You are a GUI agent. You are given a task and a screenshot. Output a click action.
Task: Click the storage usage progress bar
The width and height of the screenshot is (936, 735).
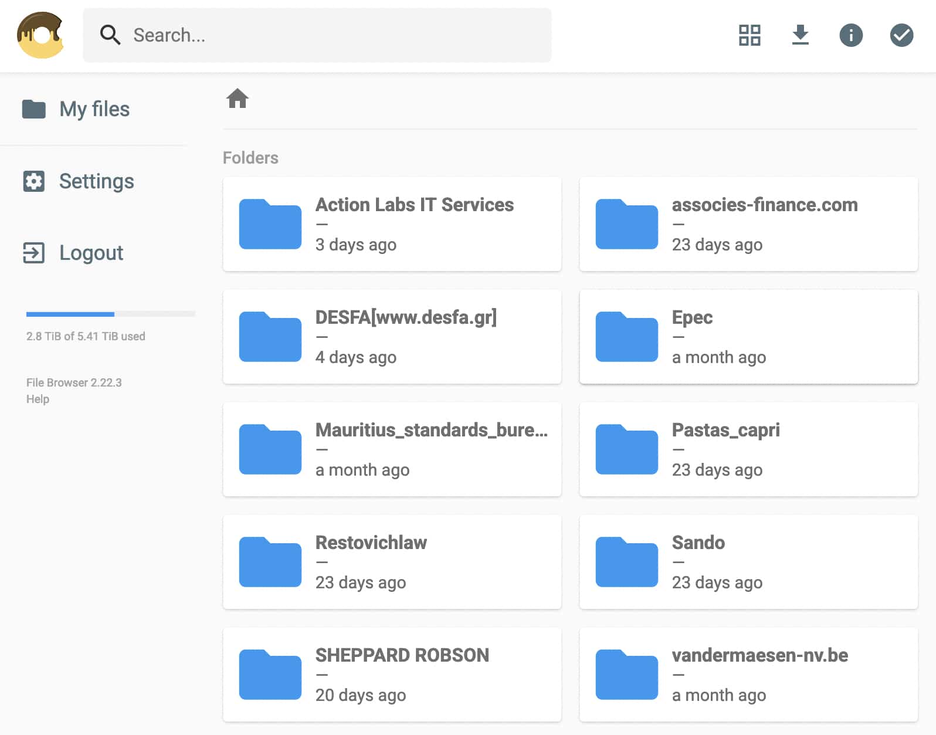click(x=110, y=314)
